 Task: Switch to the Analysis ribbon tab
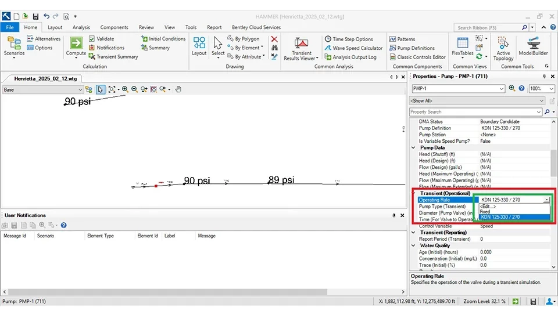81,27
